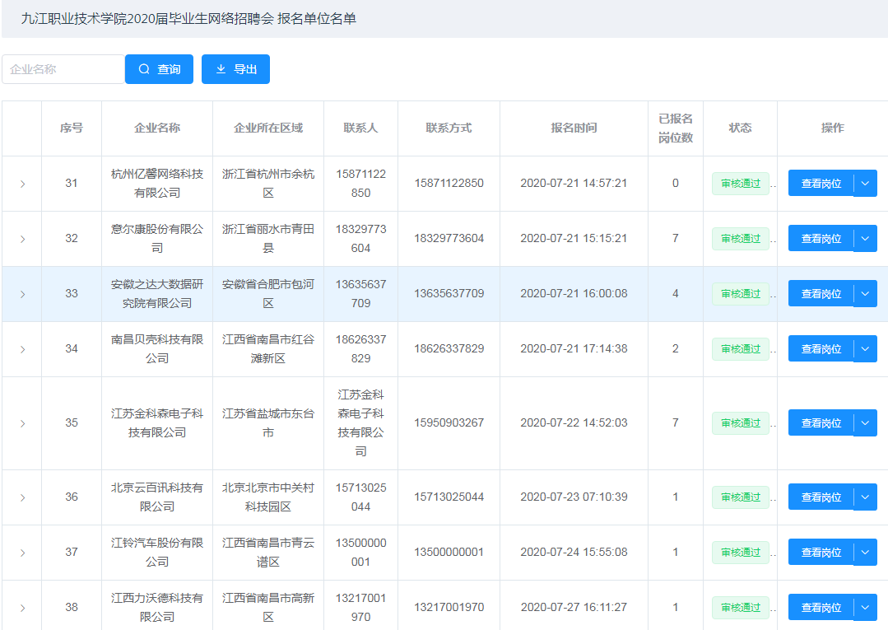Screen dimensions: 888x630
Task: Expand row 34 南昌贝壳科技 details
Action: pyautogui.click(x=22, y=349)
